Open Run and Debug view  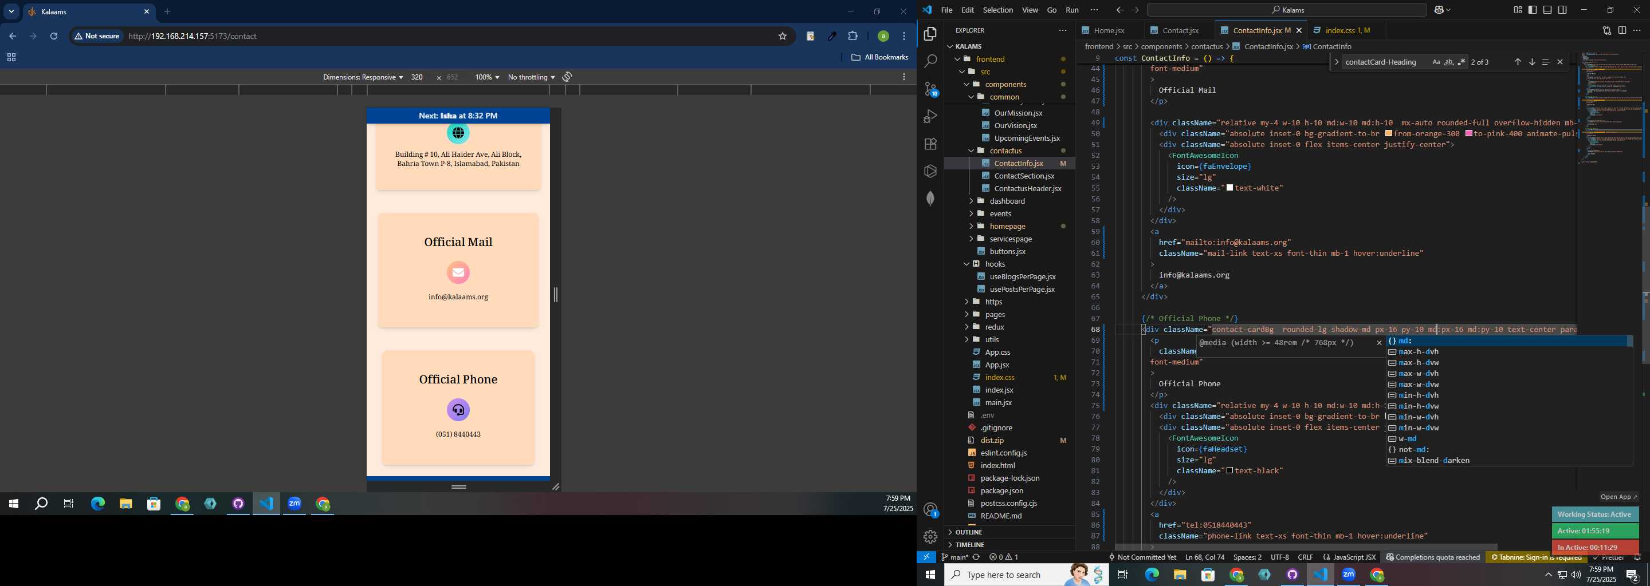[930, 116]
